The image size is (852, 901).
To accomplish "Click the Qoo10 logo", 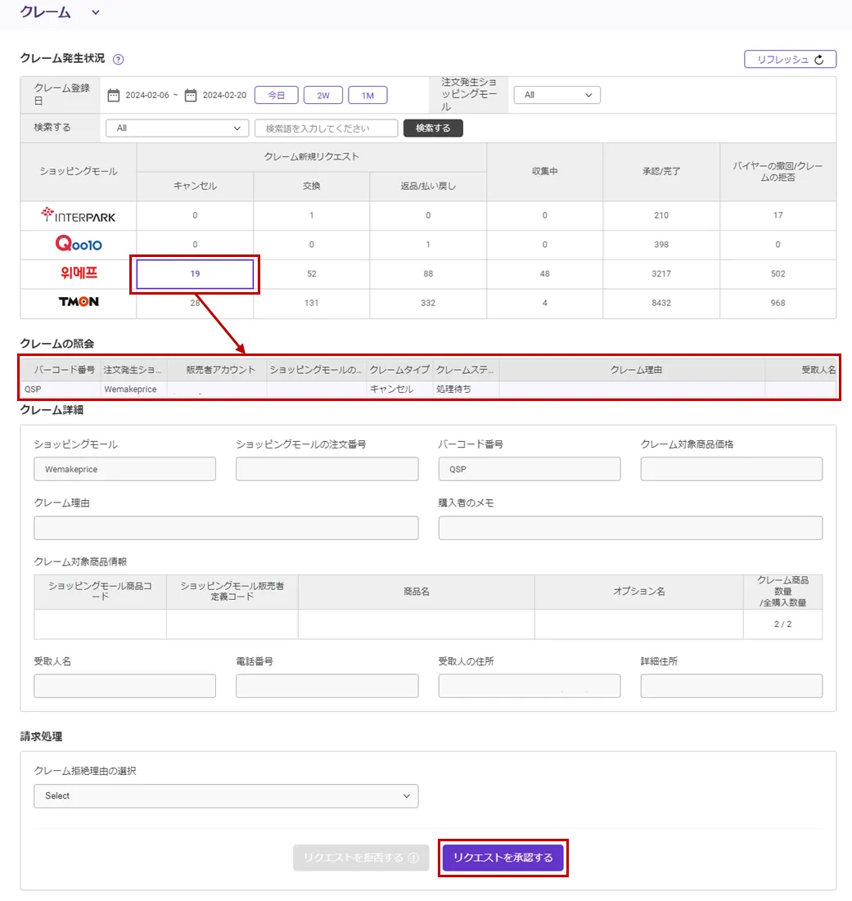I will coord(78,244).
